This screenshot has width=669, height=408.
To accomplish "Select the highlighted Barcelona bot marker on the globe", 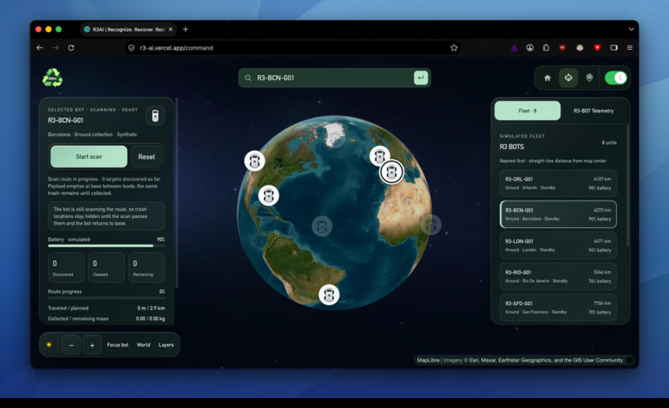I will coord(392,172).
